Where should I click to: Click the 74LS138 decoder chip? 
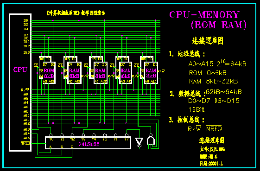88,143
